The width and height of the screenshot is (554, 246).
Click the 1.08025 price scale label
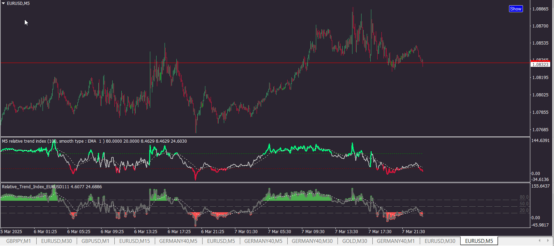[x=540, y=95]
